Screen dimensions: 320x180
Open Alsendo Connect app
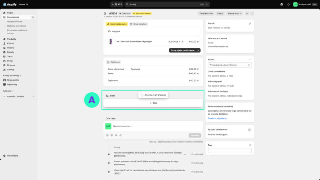click(16, 97)
